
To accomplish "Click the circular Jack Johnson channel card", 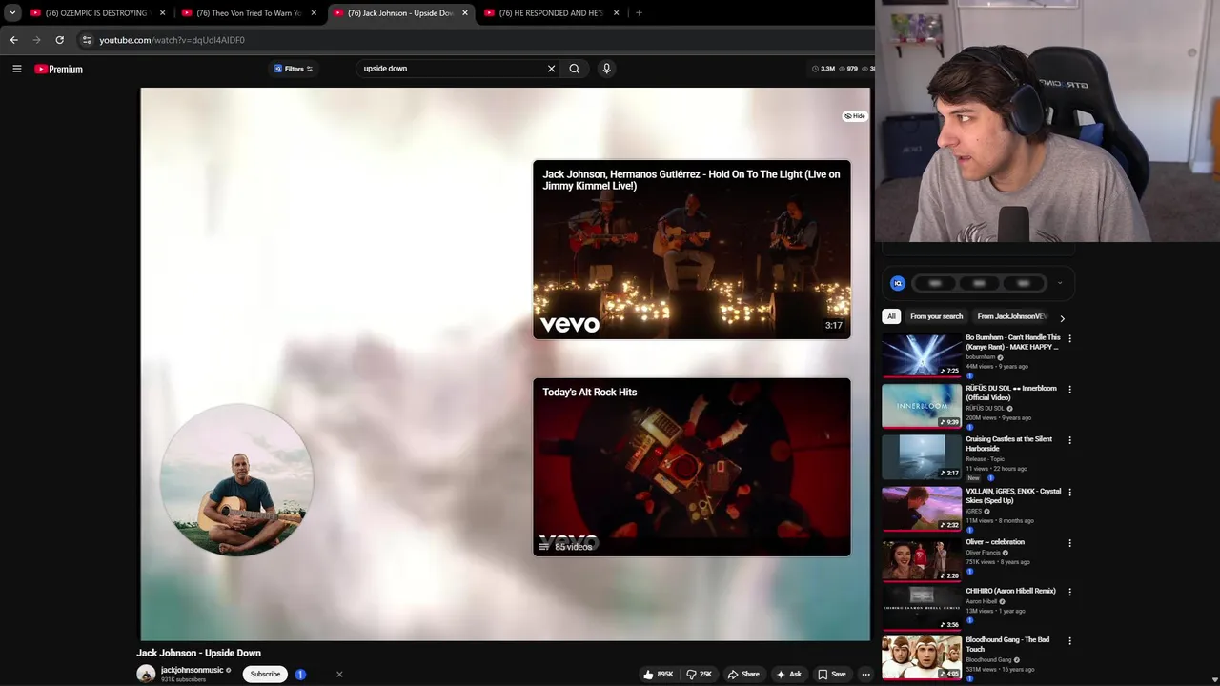I will point(236,480).
